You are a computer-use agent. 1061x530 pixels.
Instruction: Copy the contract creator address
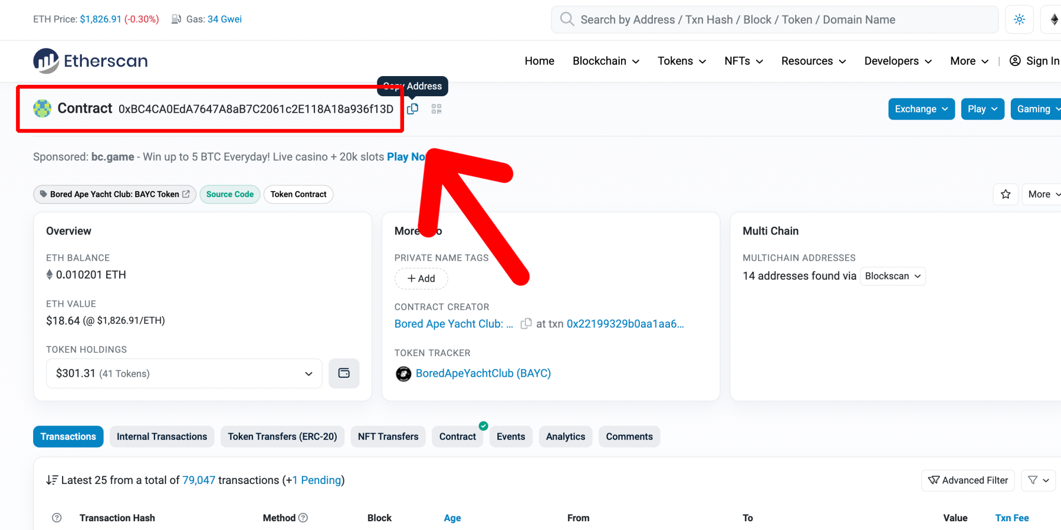[x=526, y=323]
